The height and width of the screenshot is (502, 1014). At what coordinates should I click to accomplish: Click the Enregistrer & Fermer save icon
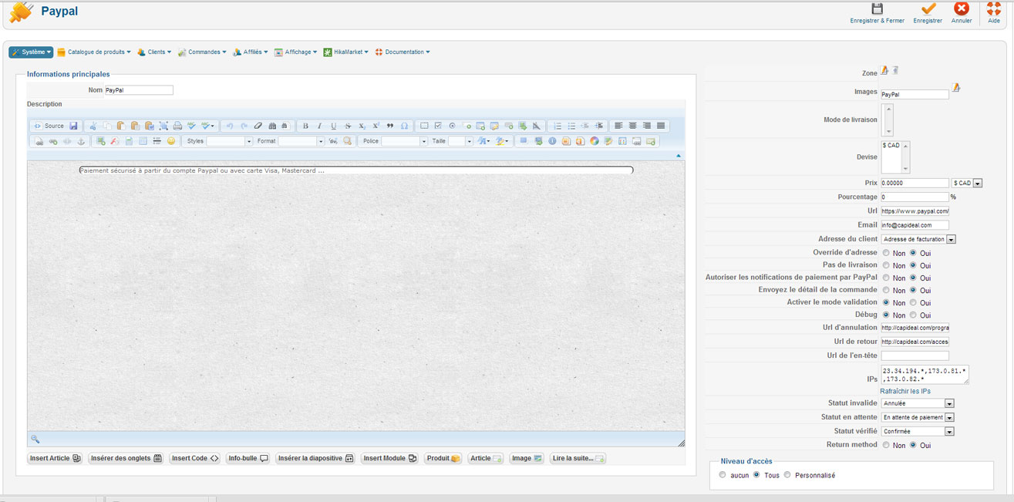pyautogui.click(x=877, y=8)
